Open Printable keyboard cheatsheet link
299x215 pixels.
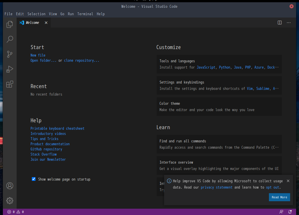coord(57,128)
